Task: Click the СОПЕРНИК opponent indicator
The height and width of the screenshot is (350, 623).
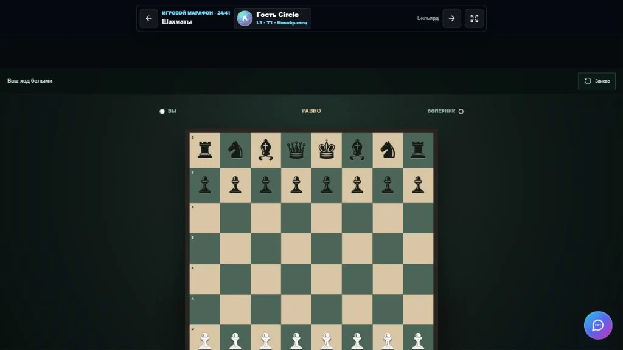Action: click(x=445, y=111)
